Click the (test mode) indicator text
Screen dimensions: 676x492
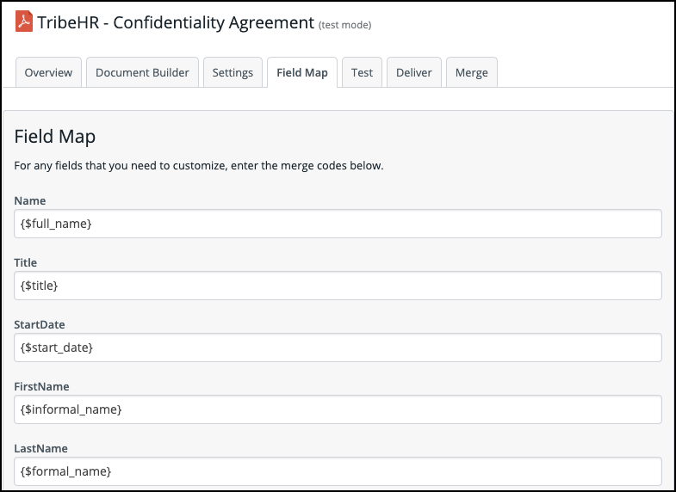point(344,25)
